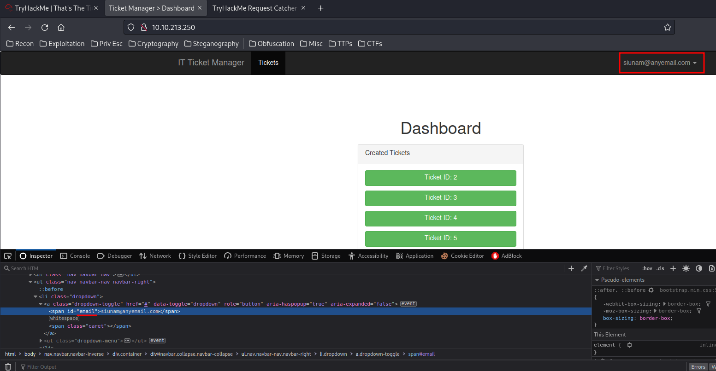
Task: Go back with the browser back arrow
Action: point(12,28)
